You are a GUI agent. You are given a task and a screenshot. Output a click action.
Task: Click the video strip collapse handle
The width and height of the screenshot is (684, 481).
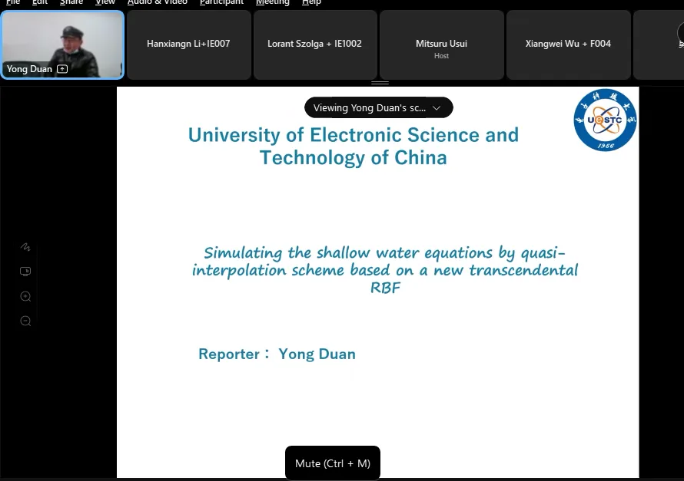(380, 82)
